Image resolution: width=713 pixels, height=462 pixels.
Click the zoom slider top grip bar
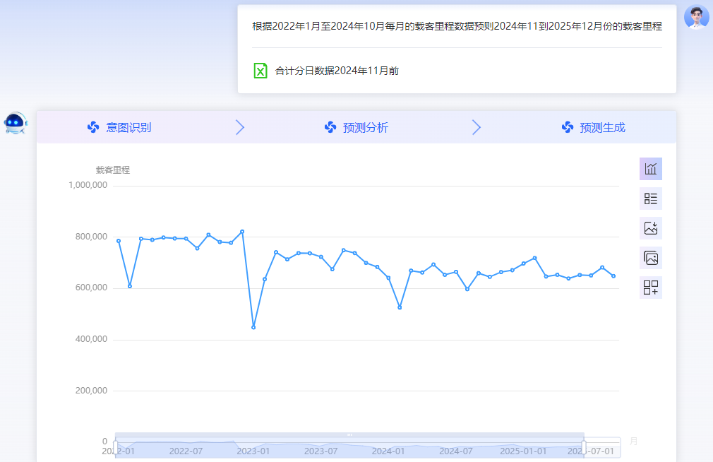349,434
